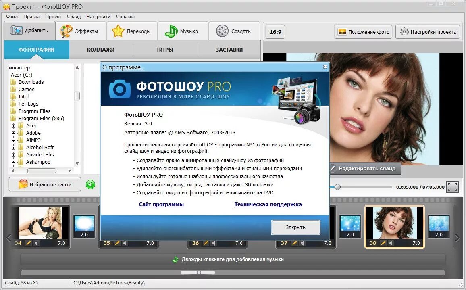
Task: Open the Сайт программы link
Action: [x=161, y=204]
